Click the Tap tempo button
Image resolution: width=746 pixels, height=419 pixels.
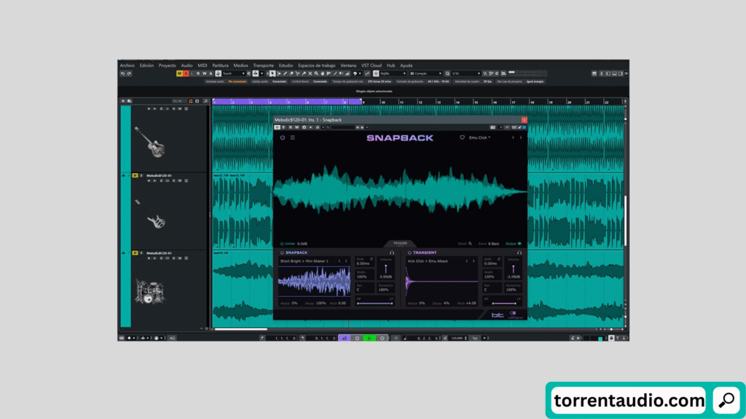click(x=475, y=338)
